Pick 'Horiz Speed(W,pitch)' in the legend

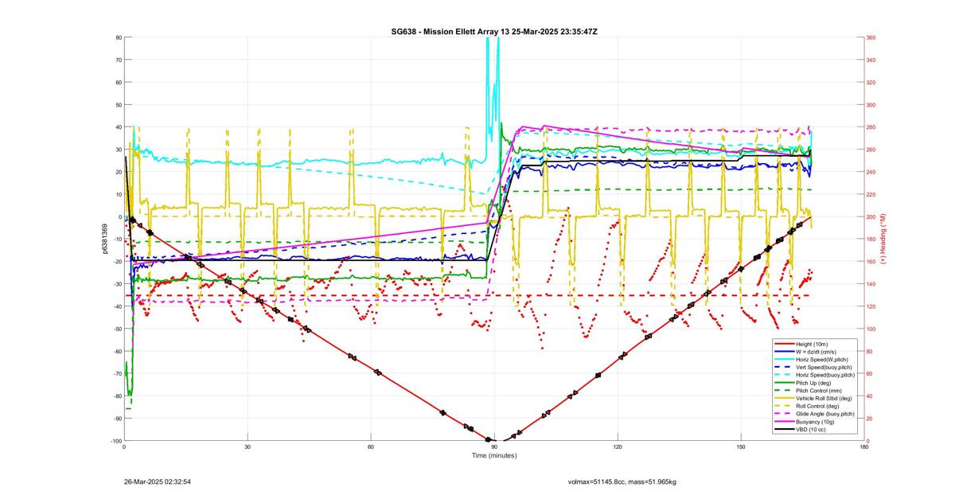click(x=822, y=360)
